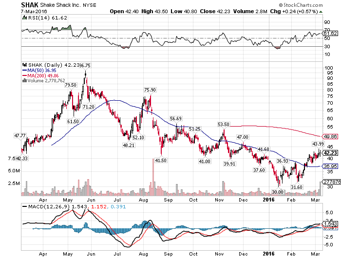Click the MA(200) 49.86 legend entry
Image resolution: width=341 pixels, height=258 pixels.
point(40,75)
